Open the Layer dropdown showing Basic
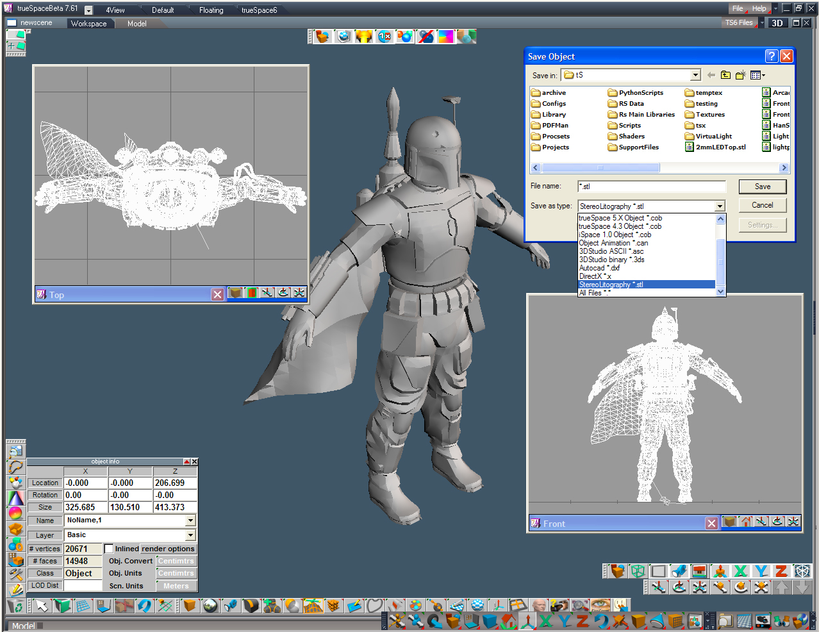Image resolution: width=819 pixels, height=632 pixels. pos(190,535)
